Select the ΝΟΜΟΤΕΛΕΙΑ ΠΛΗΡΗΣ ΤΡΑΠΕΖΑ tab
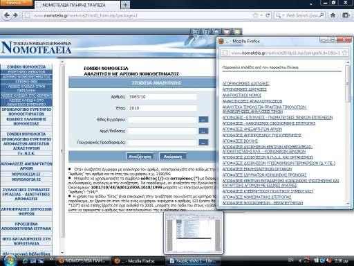Screen dimensions: 354x266 [77, 5]
